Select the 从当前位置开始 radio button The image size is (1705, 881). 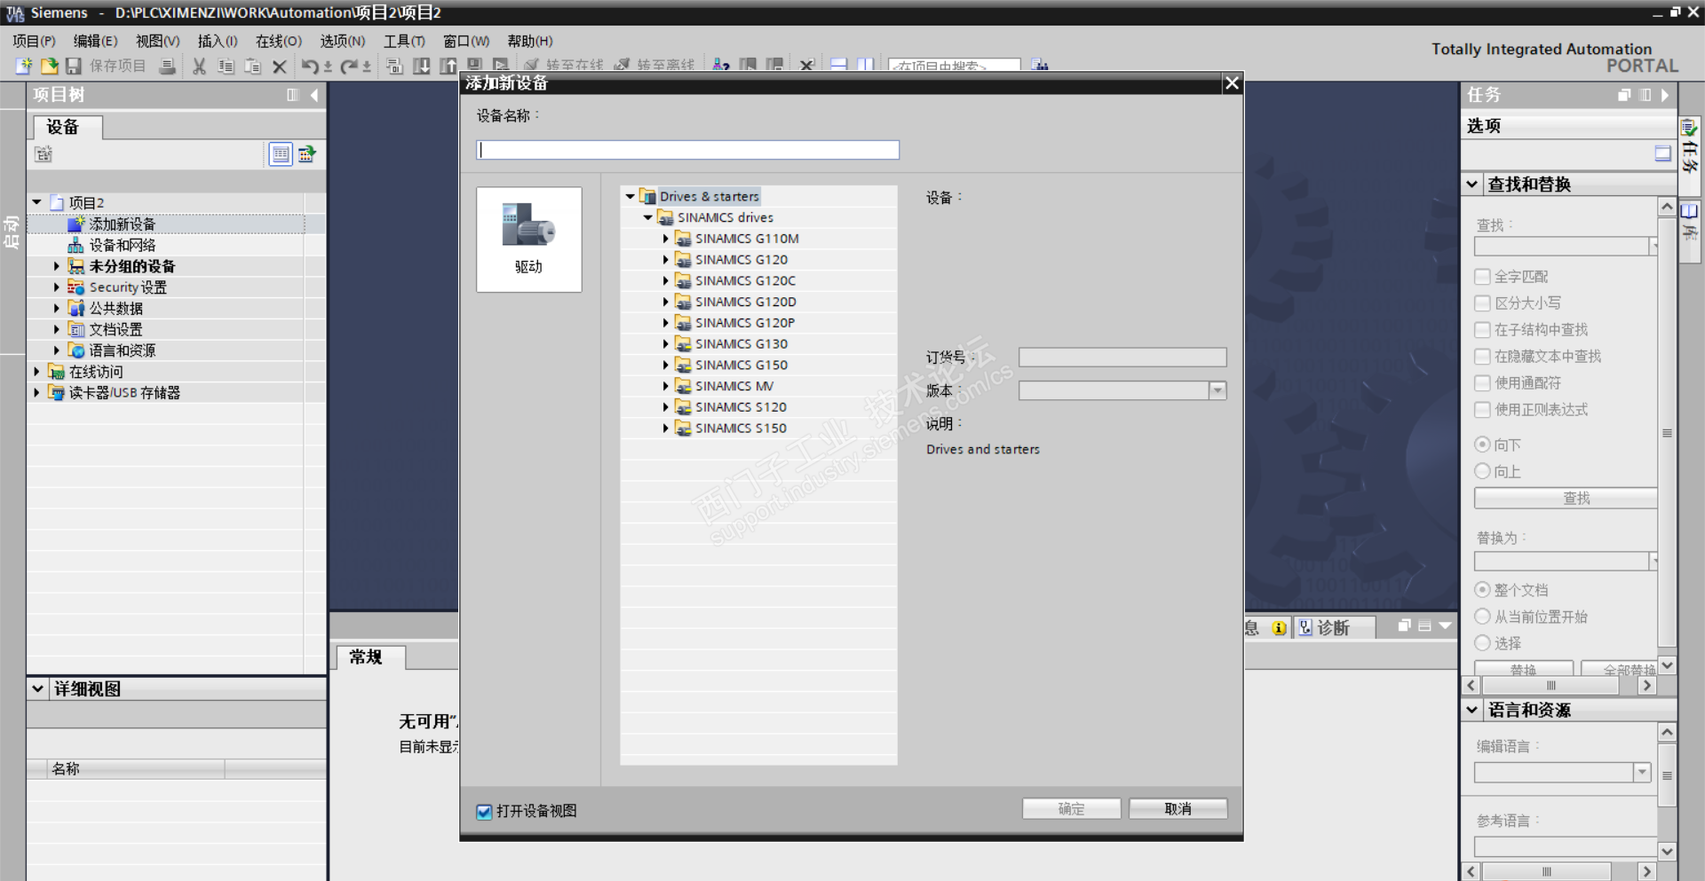point(1482,617)
